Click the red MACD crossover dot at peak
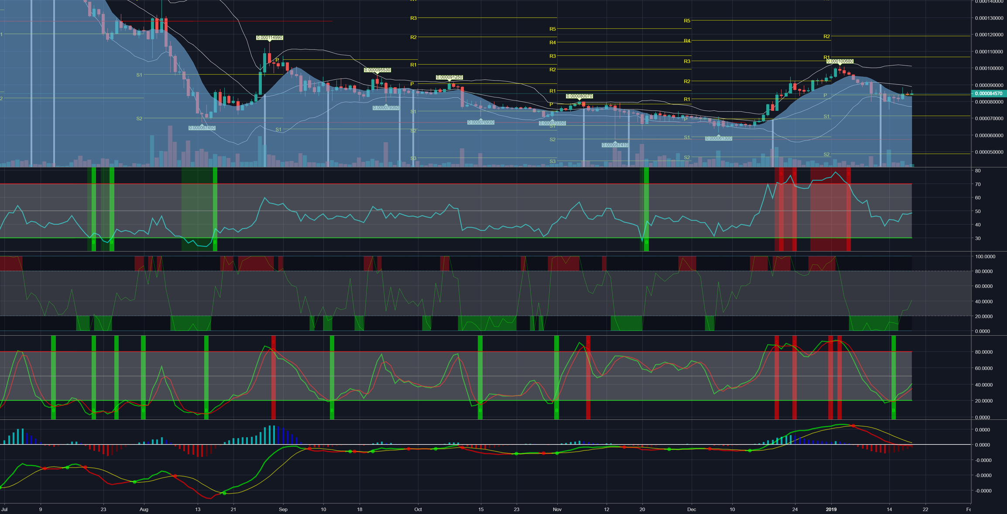The height and width of the screenshot is (514, 1007). tap(853, 426)
